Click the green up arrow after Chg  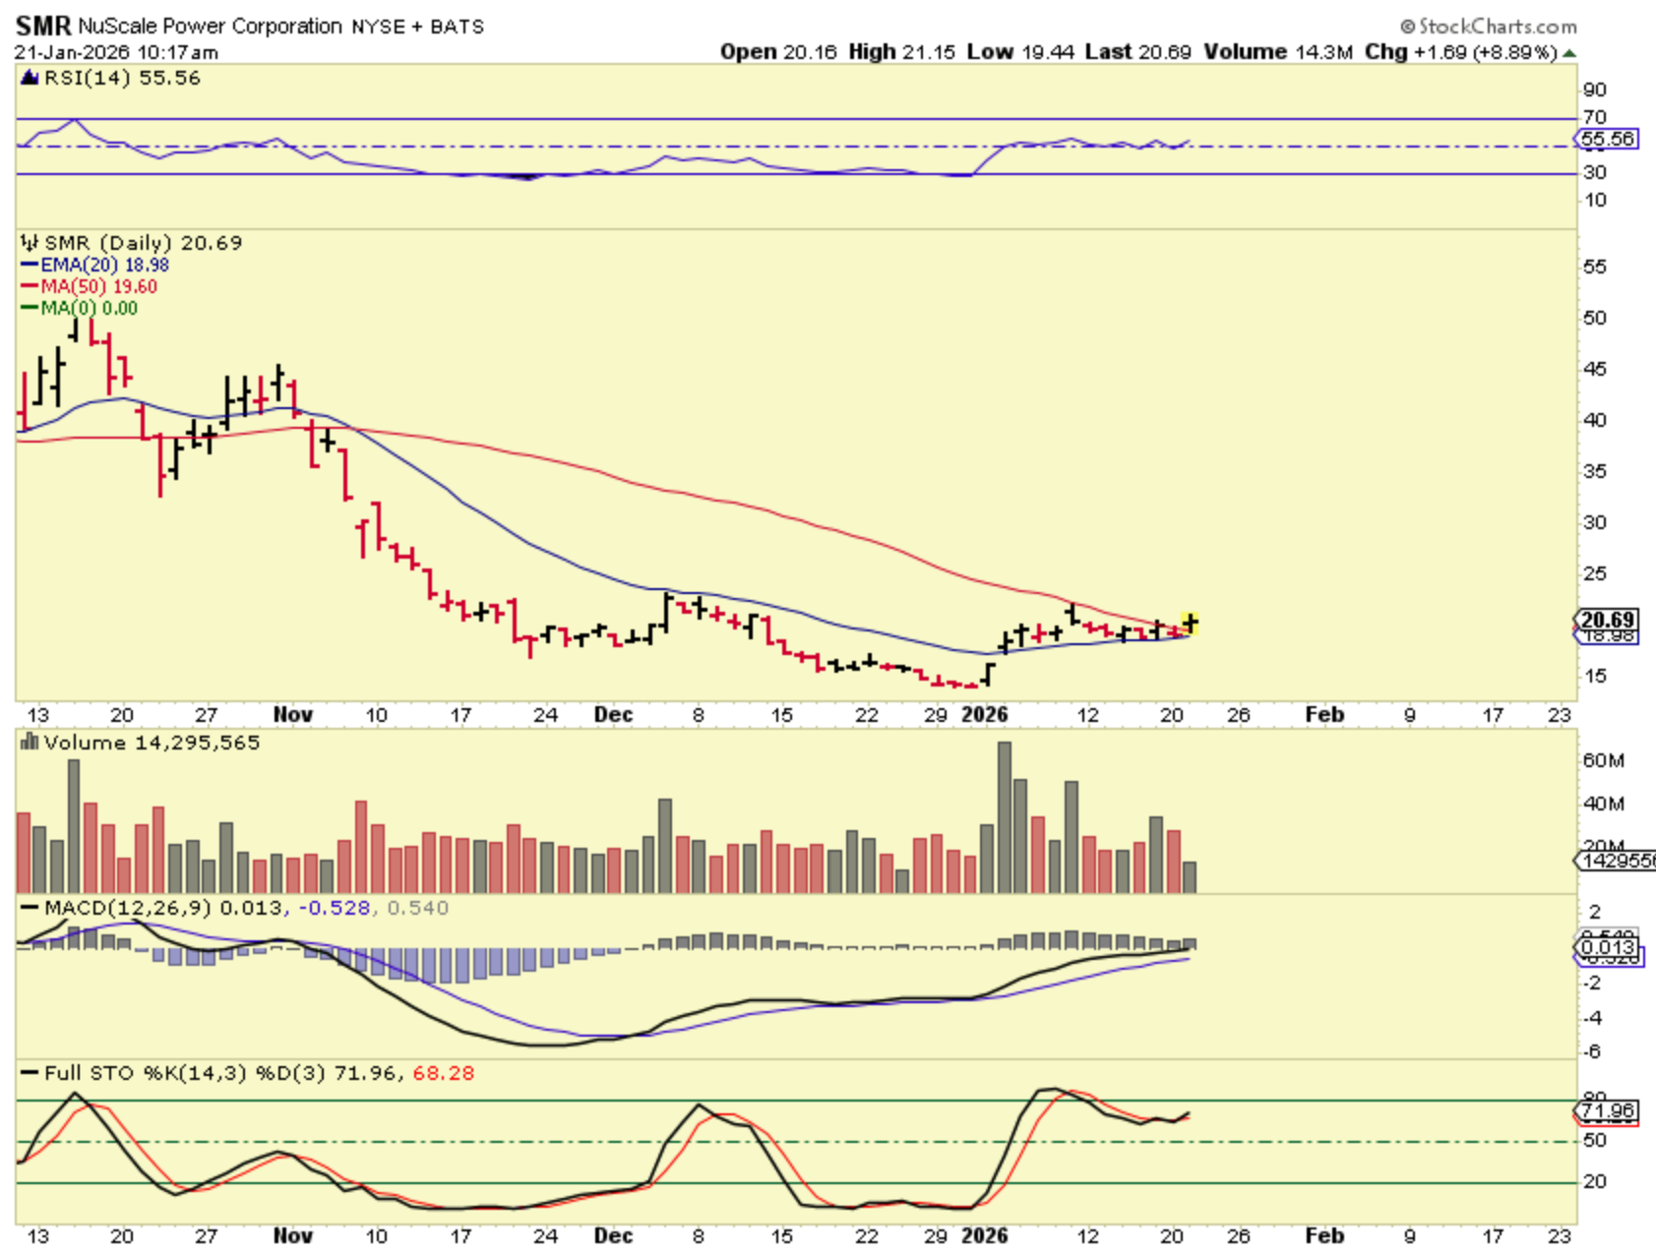pyautogui.click(x=1569, y=53)
